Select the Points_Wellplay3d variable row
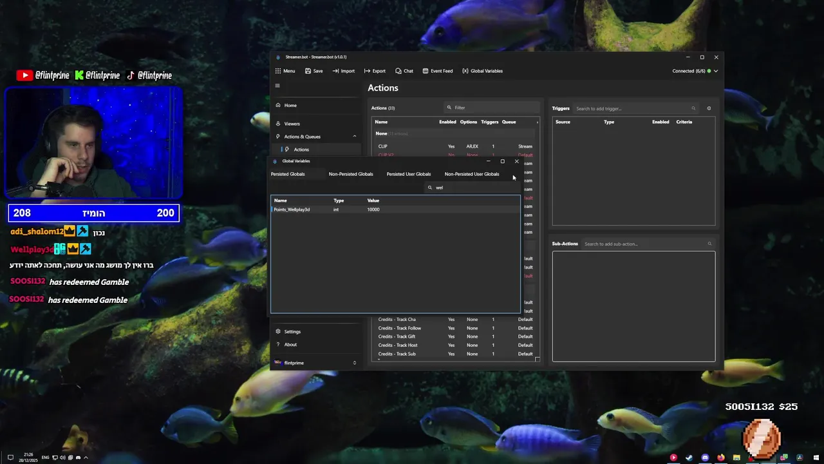Image resolution: width=824 pixels, height=464 pixels. click(x=395, y=209)
